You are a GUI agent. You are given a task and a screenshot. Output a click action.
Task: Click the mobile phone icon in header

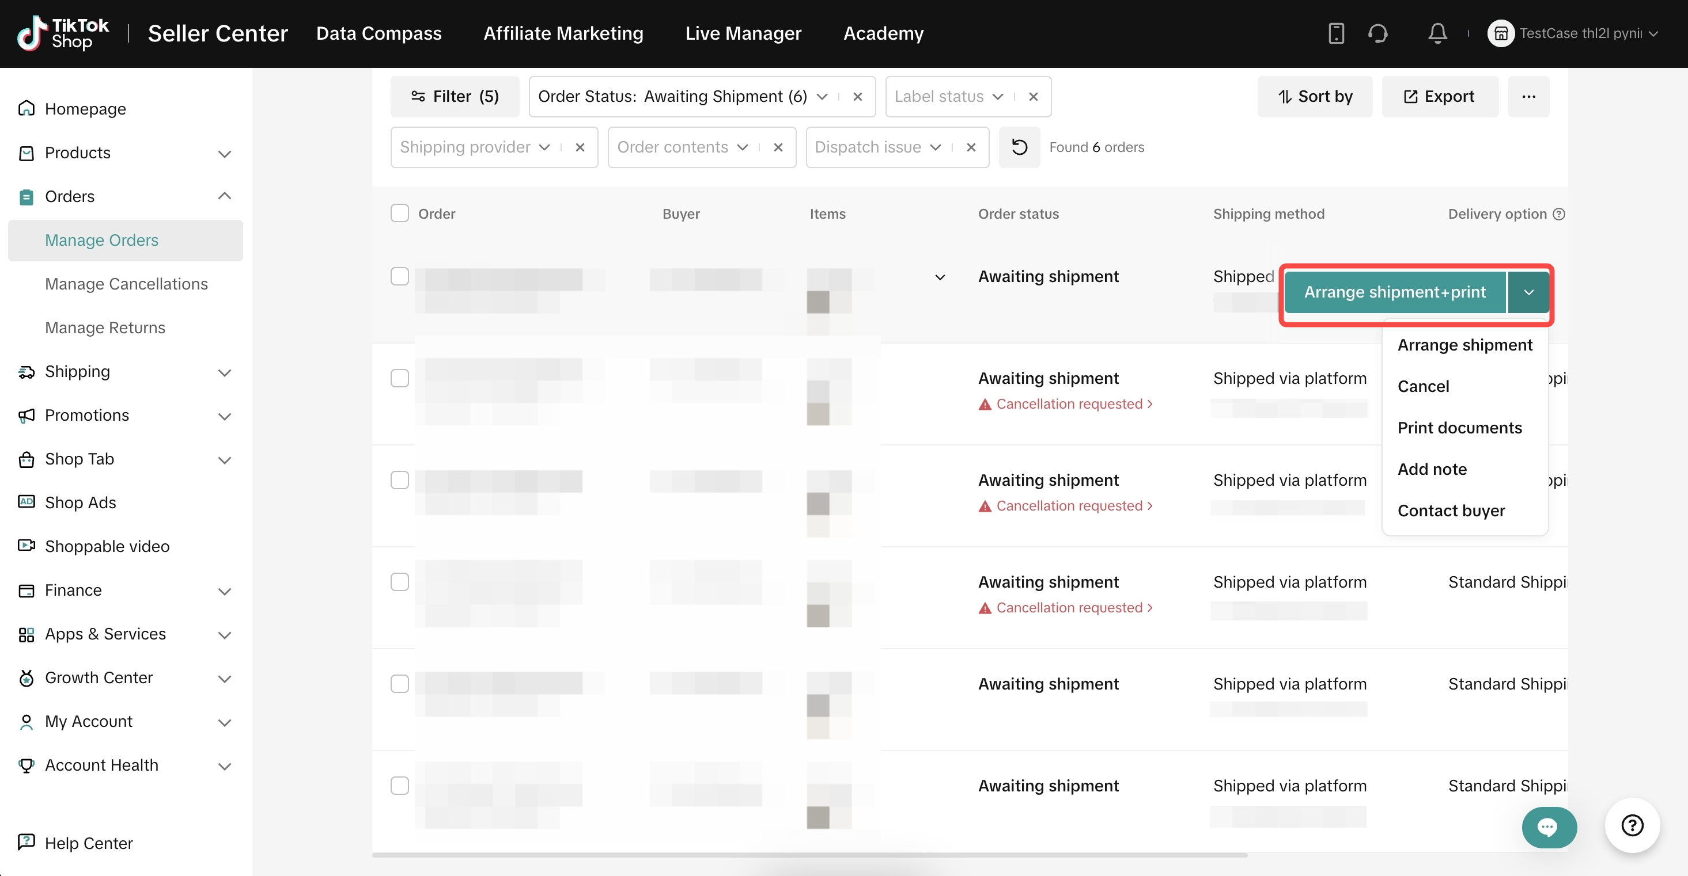(1335, 33)
